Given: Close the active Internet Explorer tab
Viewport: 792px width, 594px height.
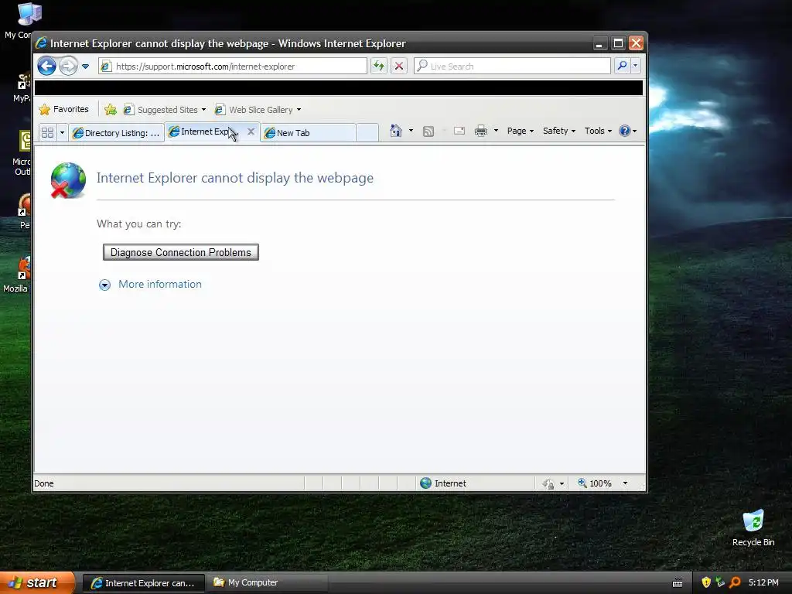Looking at the screenshot, I should pyautogui.click(x=251, y=131).
